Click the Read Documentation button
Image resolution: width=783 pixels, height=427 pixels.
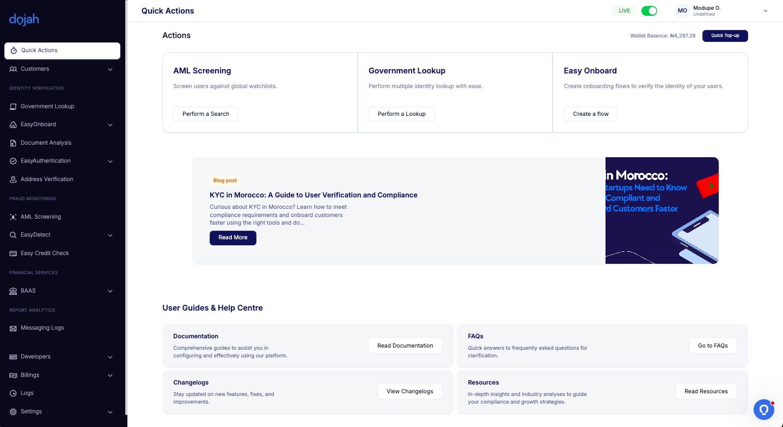[405, 346]
